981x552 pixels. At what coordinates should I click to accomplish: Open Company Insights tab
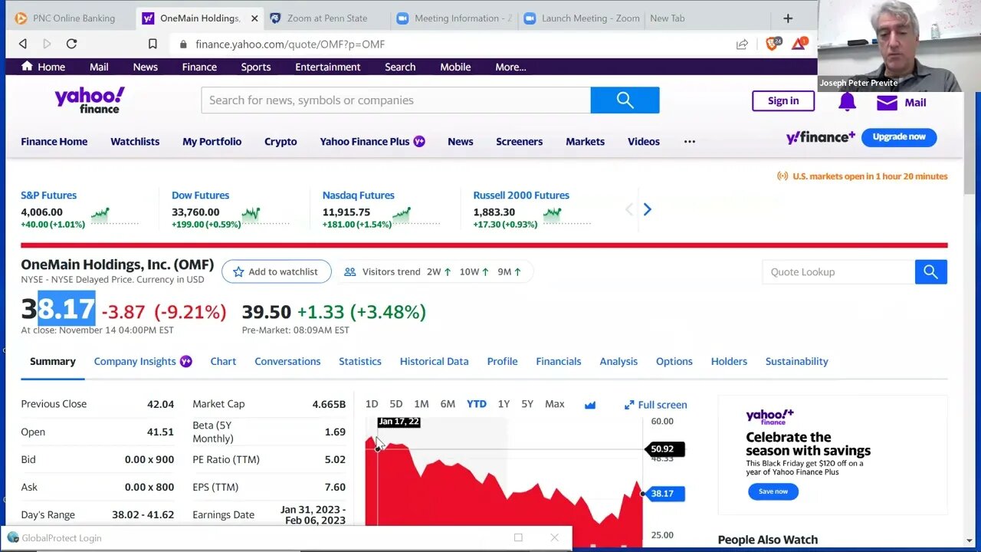point(143,361)
